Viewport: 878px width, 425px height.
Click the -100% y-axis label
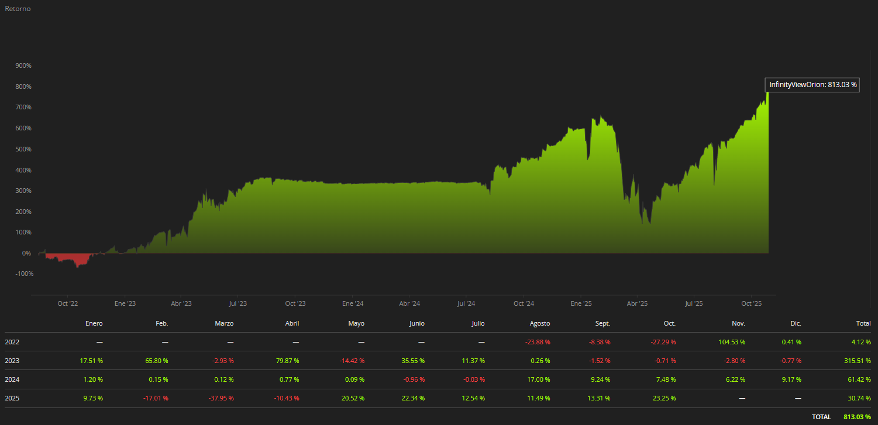(x=23, y=274)
